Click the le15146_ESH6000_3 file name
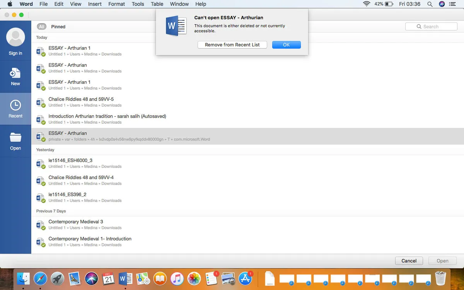Screen dimensions: 464x290 (x=70, y=160)
